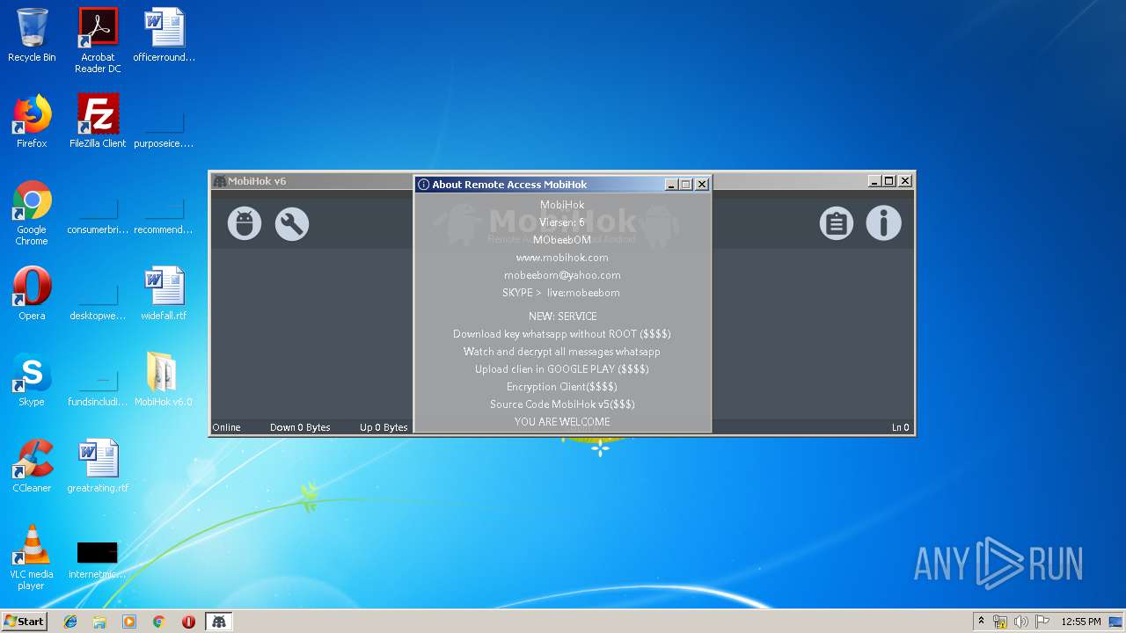Open the clipboard log icon in MobiHok

[x=837, y=223]
